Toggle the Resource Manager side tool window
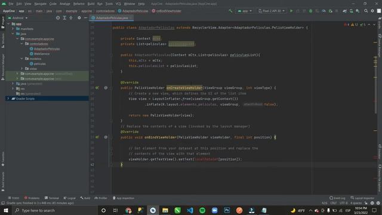Image resolution: width=382 pixels, height=215 pixels. (3, 67)
